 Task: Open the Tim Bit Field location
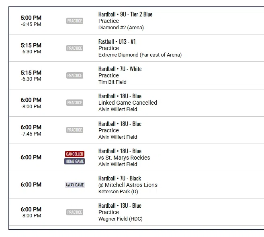[x=113, y=82]
